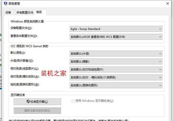Open the 设备配置文件 Agfa Swop Standard dropdown
Viewport: 173px width, 121px height.
tap(116, 29)
